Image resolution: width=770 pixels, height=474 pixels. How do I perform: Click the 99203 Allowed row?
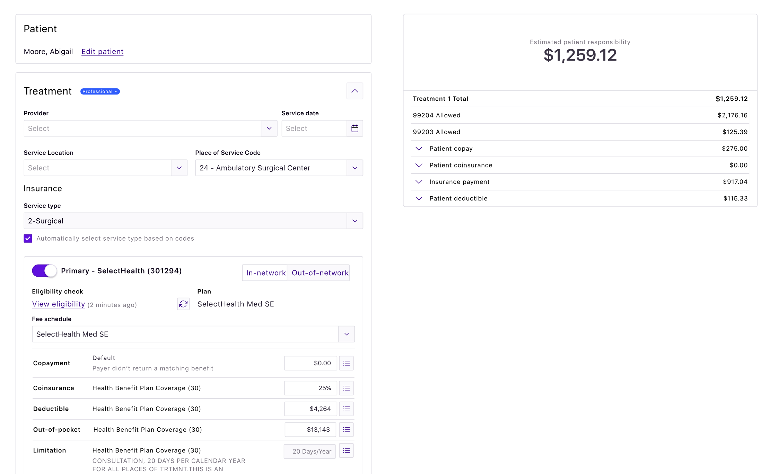point(580,132)
